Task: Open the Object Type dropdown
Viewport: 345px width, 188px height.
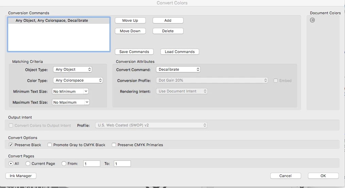Action: coord(73,69)
